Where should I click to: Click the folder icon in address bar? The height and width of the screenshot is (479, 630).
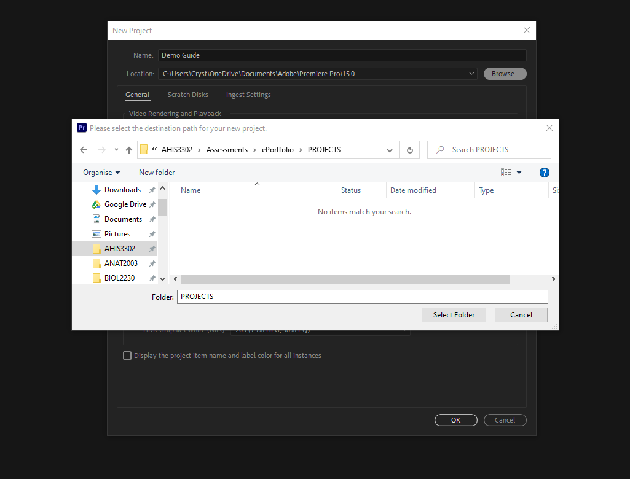coord(144,150)
